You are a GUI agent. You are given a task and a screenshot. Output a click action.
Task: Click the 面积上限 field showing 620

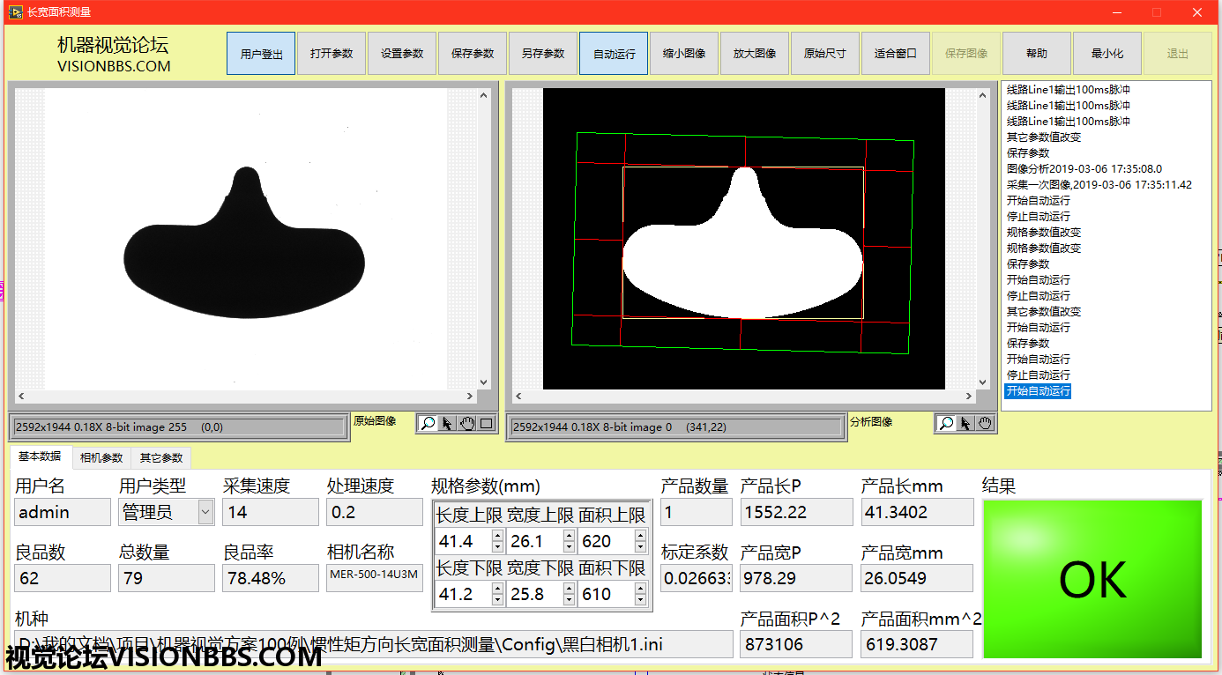606,541
